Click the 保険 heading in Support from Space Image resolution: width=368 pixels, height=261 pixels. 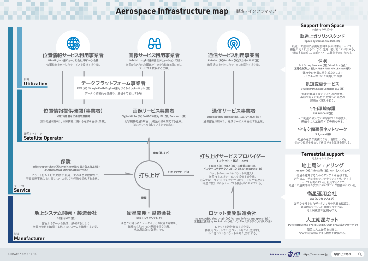tap(322, 61)
